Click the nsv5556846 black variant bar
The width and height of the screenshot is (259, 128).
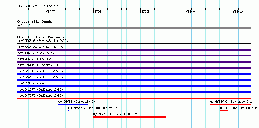[134, 44]
